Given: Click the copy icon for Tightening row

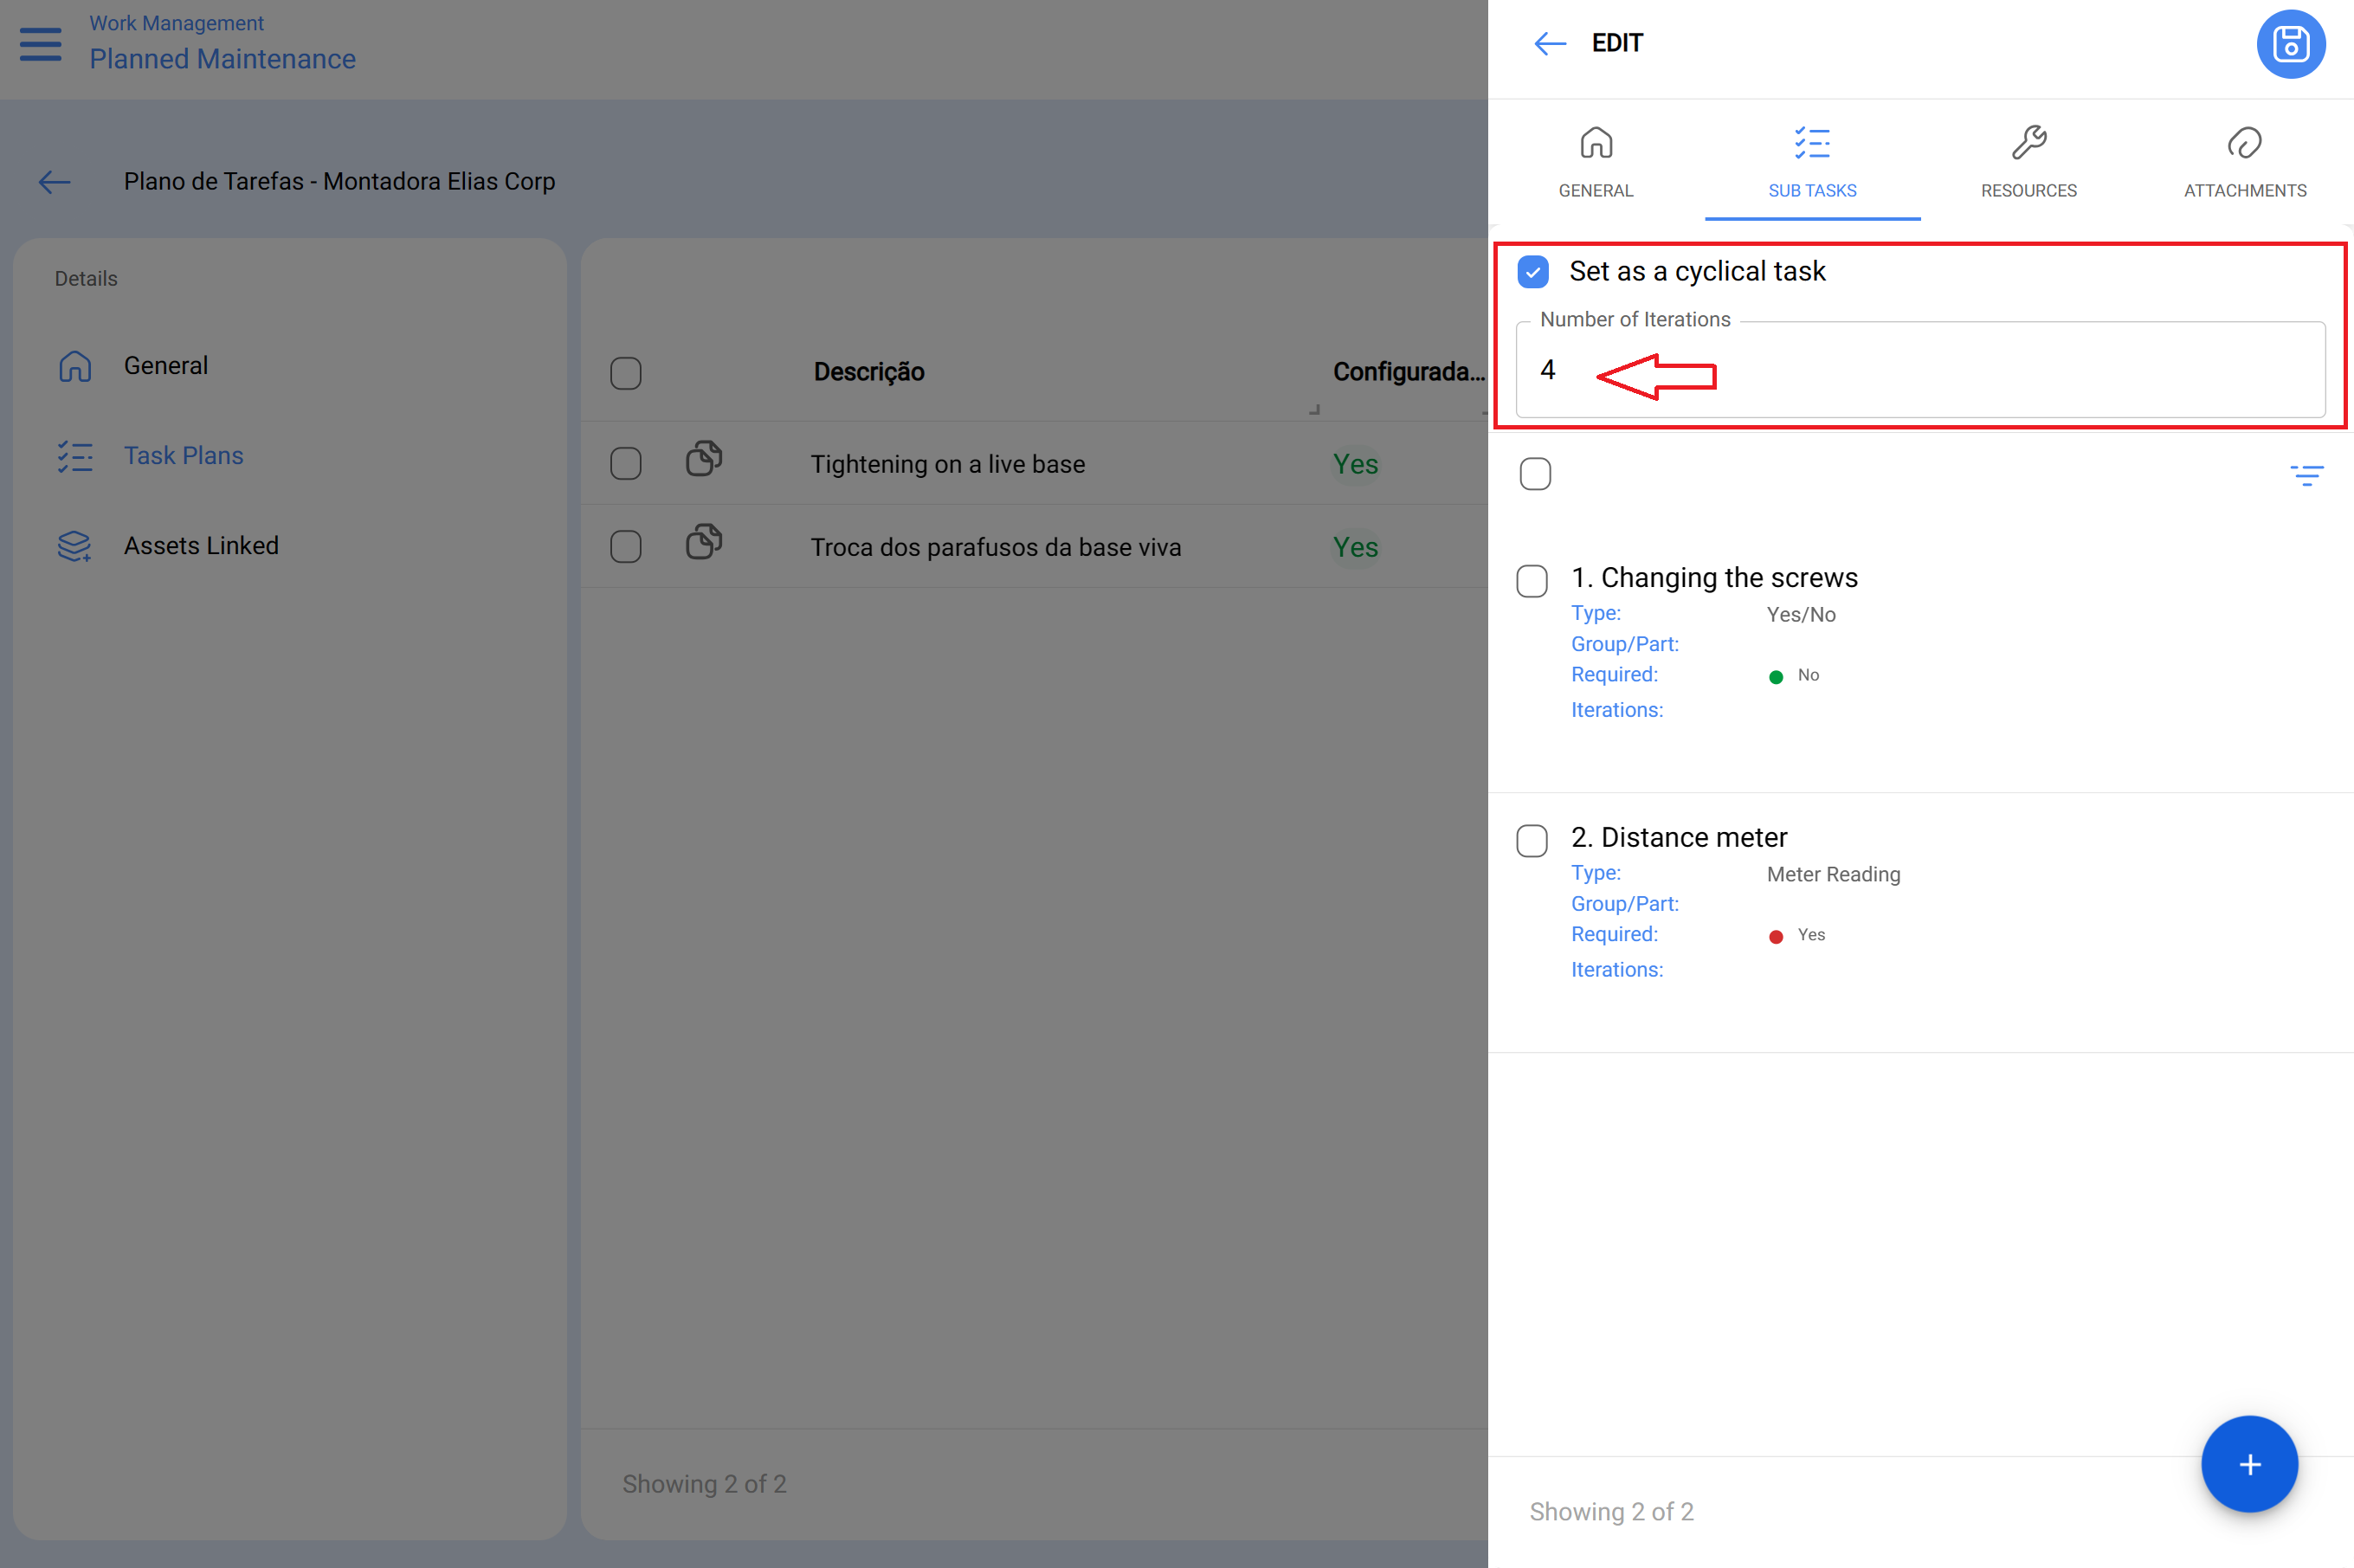Looking at the screenshot, I should tap(704, 459).
